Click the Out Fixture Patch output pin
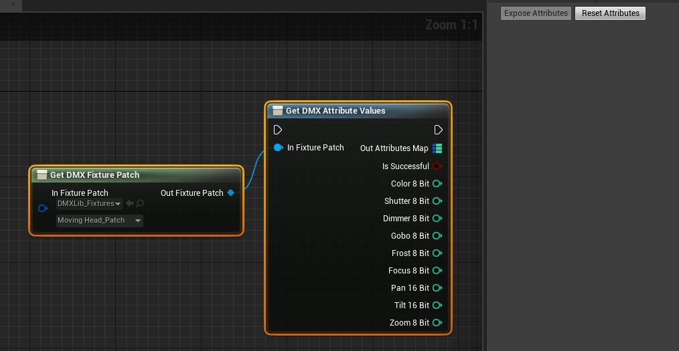The image size is (679, 351). [231, 193]
